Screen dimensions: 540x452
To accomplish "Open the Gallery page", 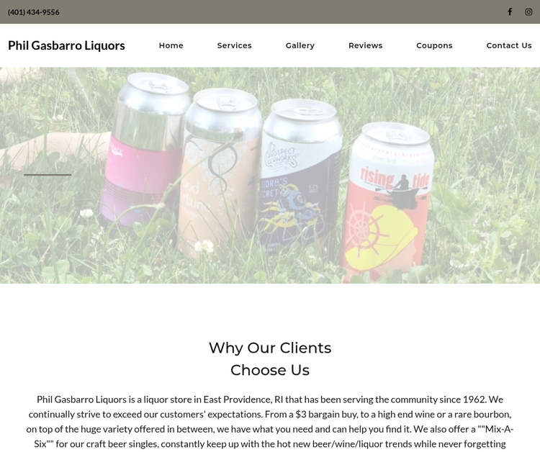I will pyautogui.click(x=300, y=45).
